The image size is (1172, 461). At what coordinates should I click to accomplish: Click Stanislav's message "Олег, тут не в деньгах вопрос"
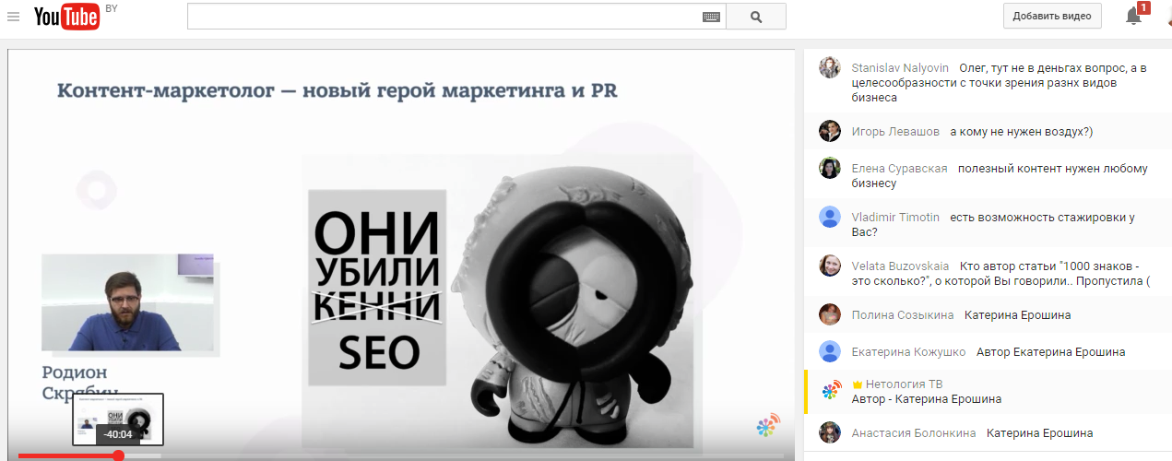click(x=999, y=81)
